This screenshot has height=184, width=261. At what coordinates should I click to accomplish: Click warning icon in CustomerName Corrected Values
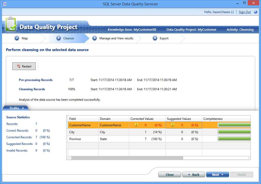click(x=136, y=125)
